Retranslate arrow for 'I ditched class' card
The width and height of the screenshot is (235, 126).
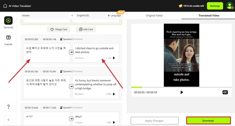pos(71,52)
